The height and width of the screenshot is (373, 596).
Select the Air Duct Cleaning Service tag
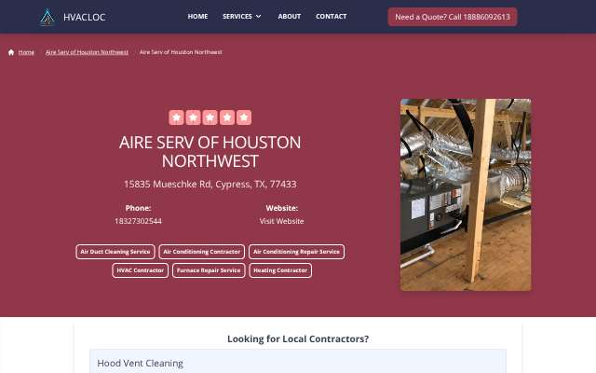coord(115,252)
